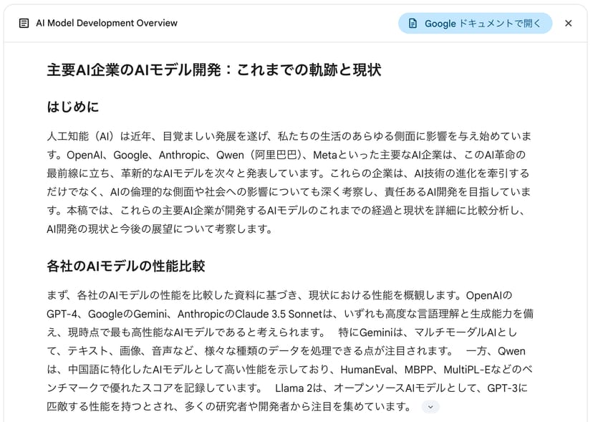The height and width of the screenshot is (422, 593).
Task: Click the document icon beside the title
Action: [24, 23]
